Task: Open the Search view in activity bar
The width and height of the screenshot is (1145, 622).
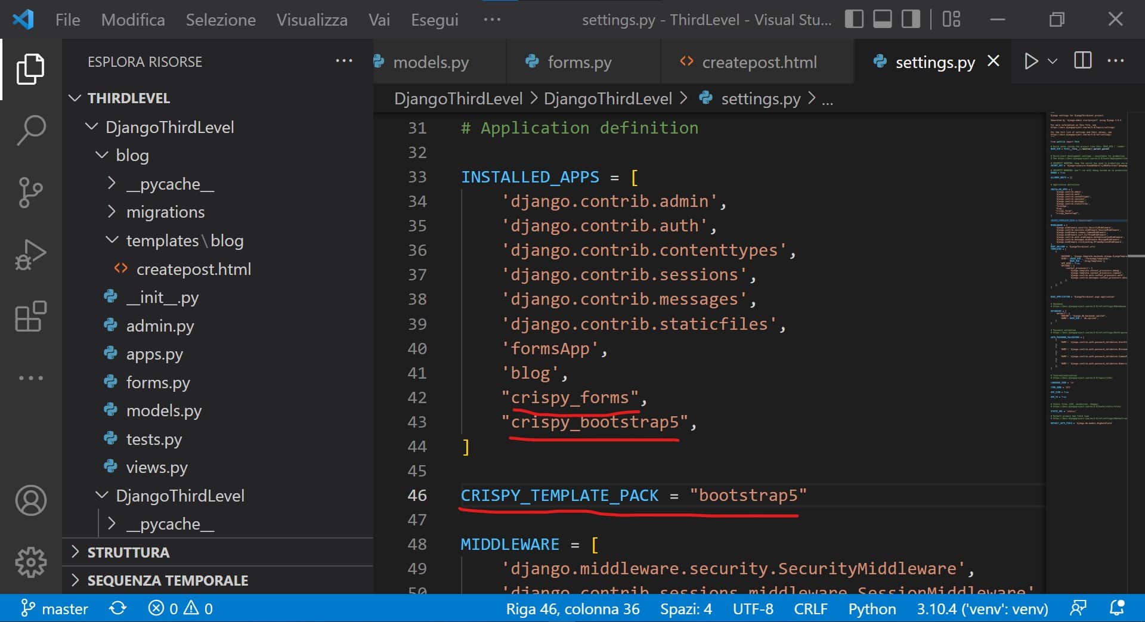Action: pos(30,131)
